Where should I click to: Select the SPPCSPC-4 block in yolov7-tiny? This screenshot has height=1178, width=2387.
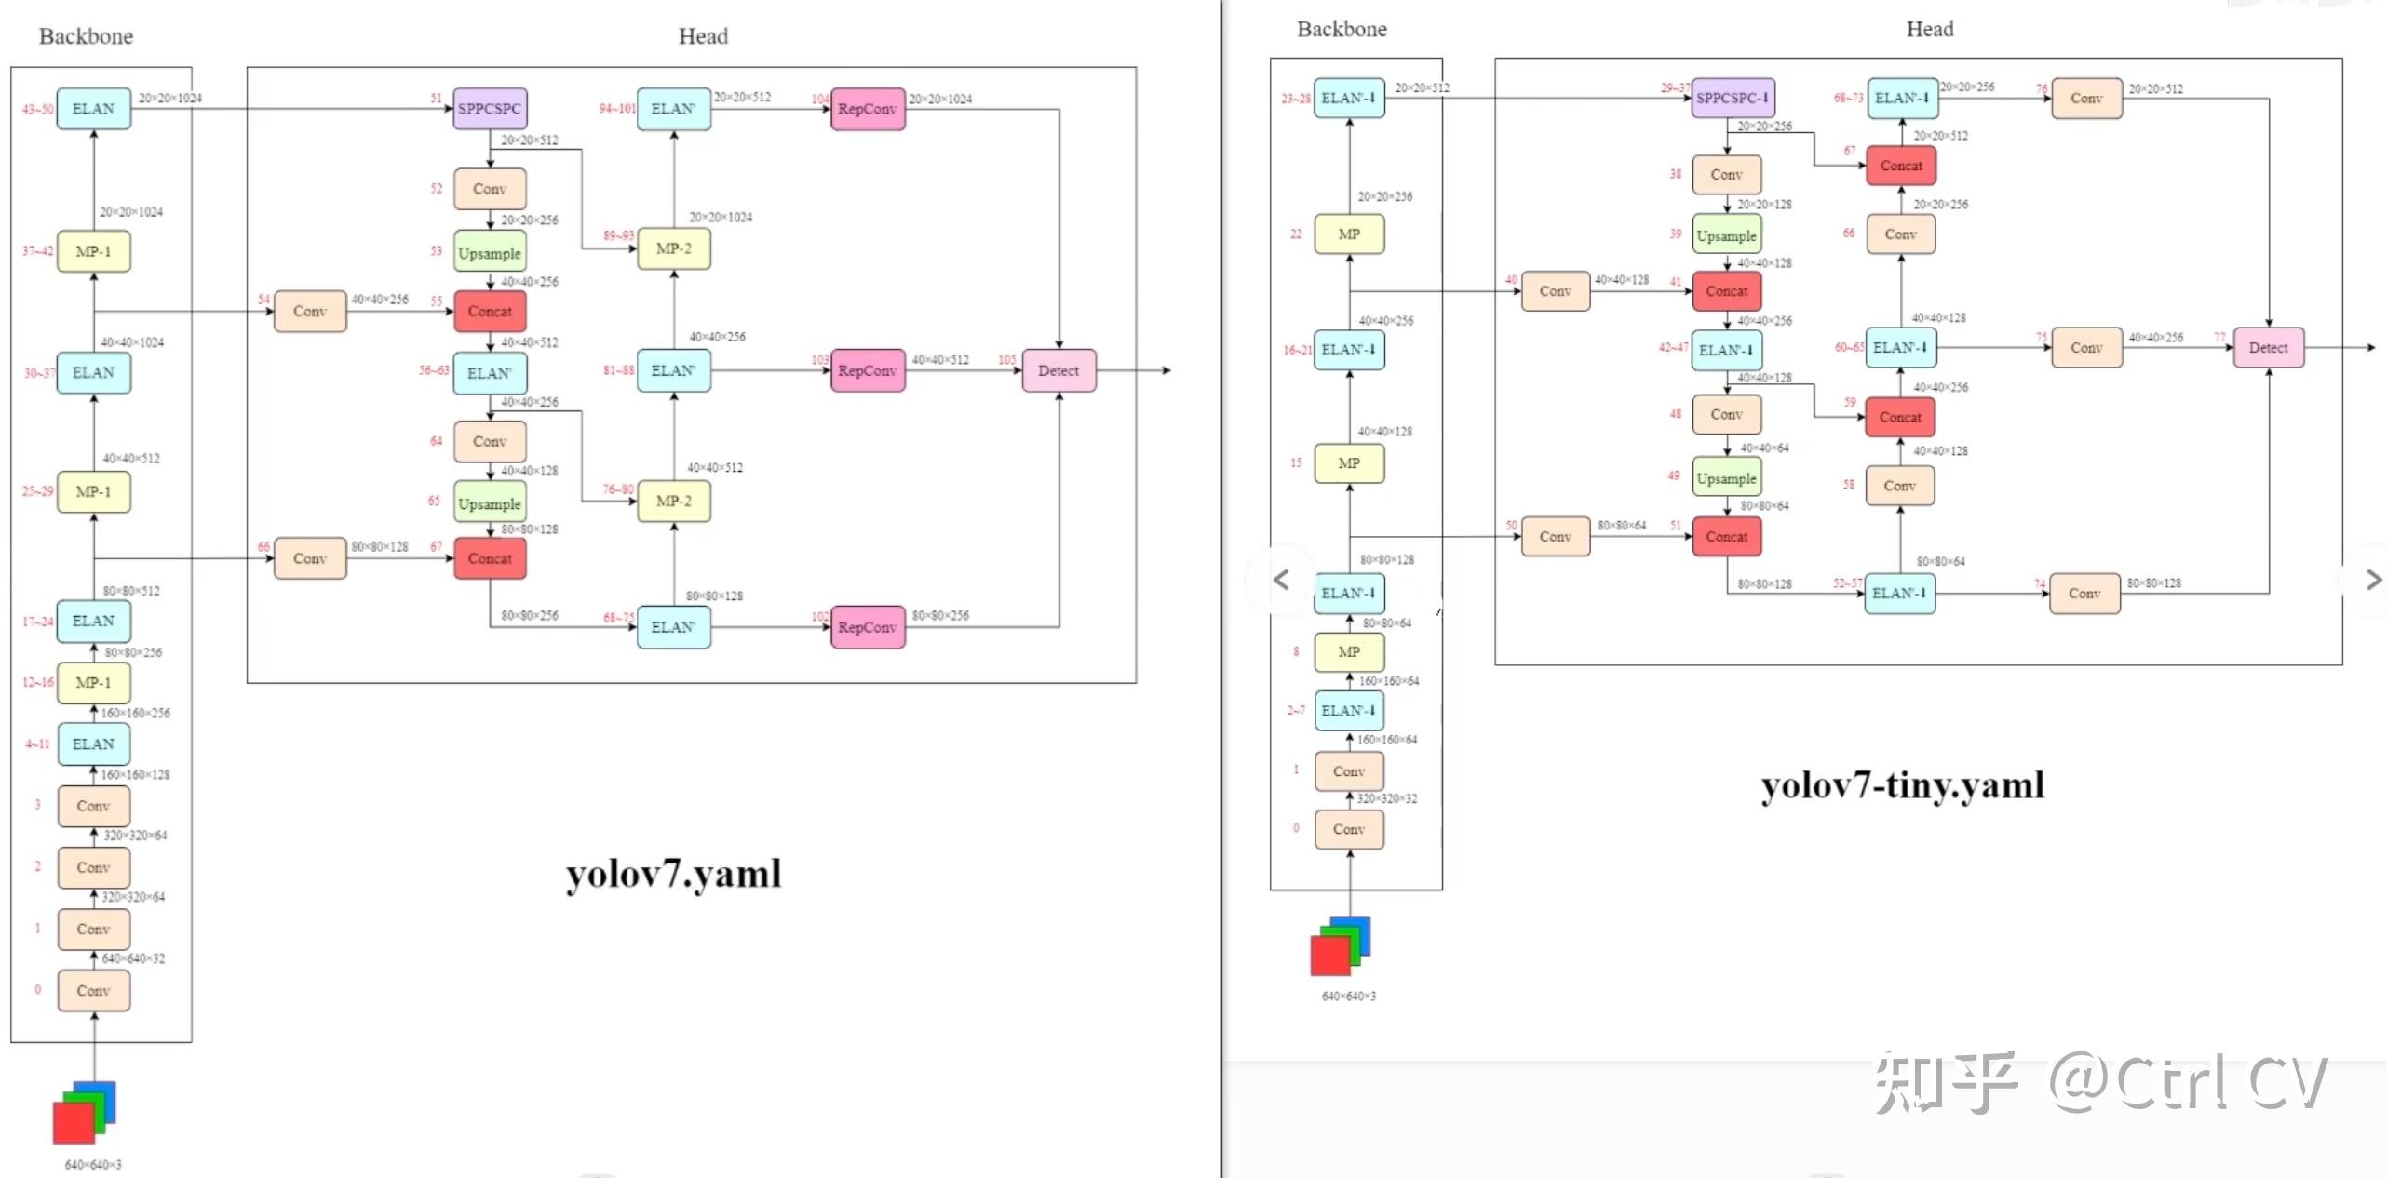pyautogui.click(x=1732, y=98)
